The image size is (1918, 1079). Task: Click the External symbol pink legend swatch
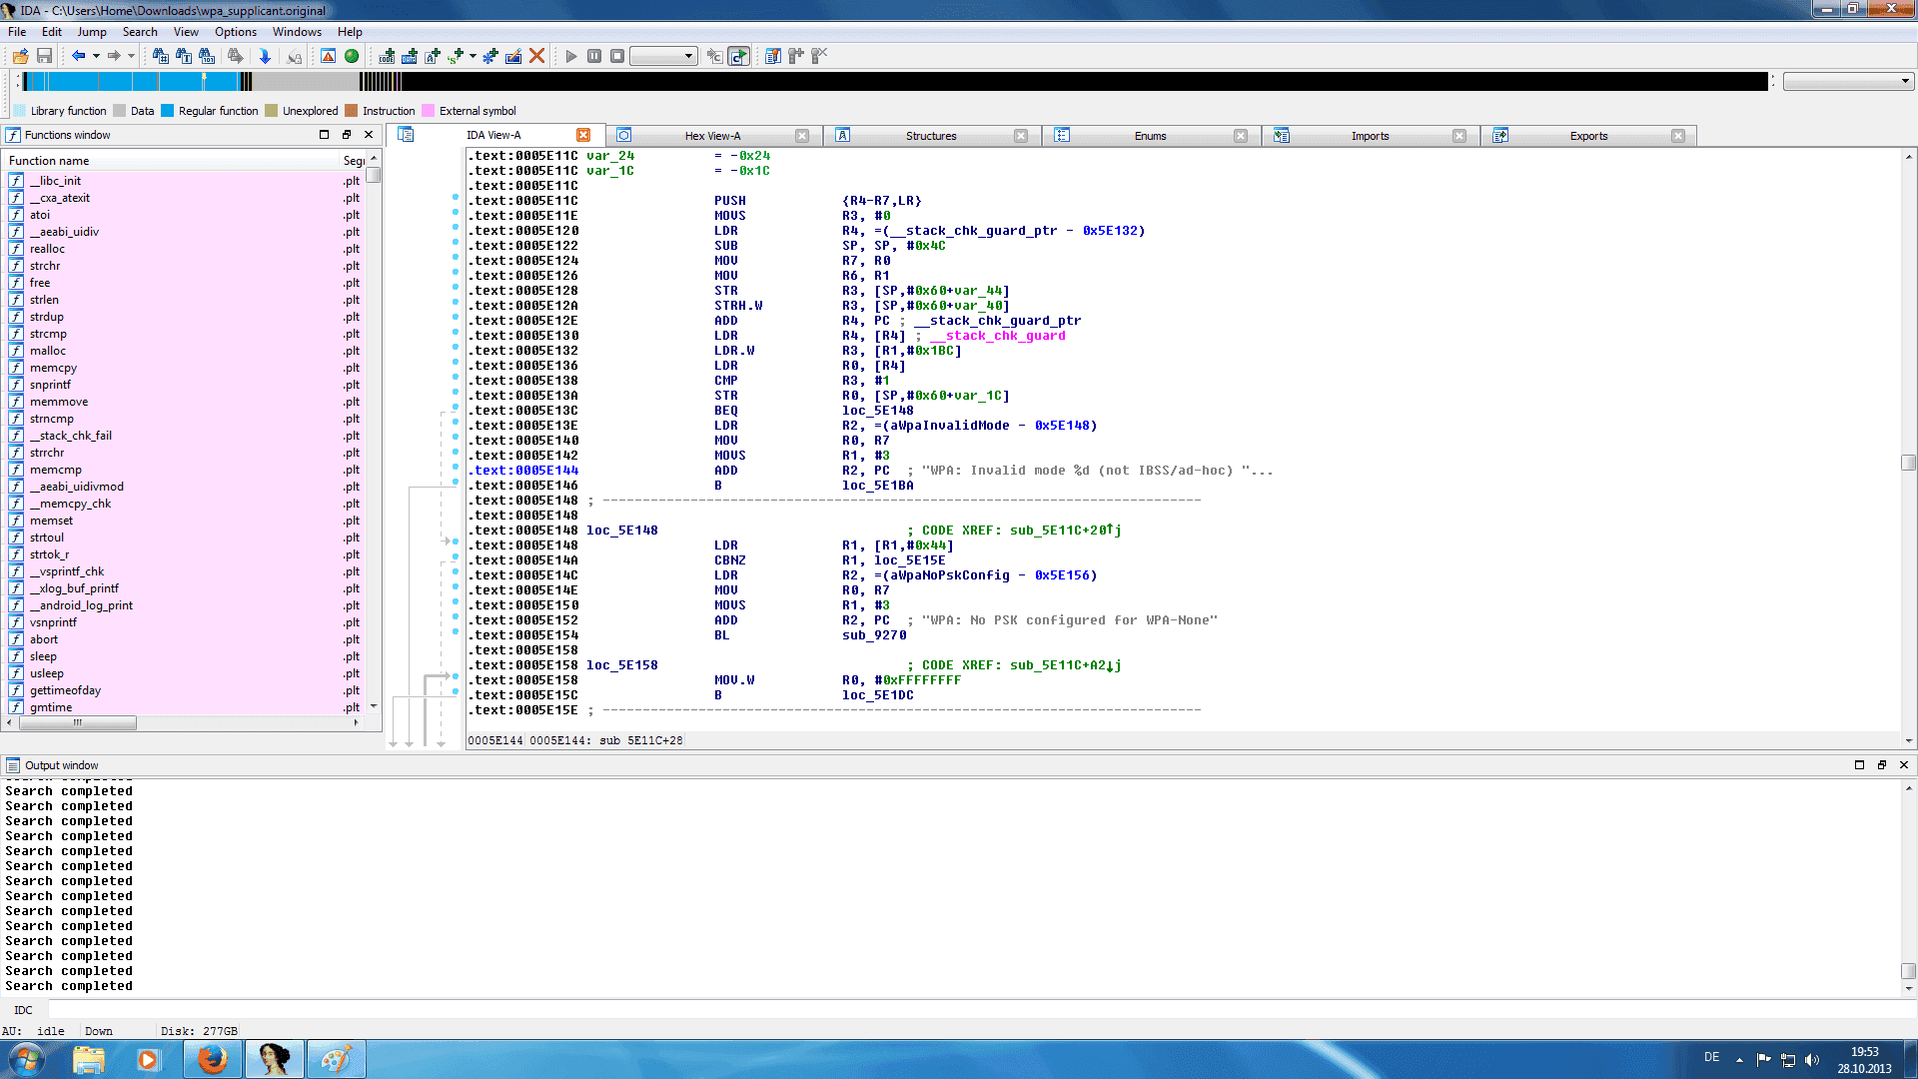(428, 111)
